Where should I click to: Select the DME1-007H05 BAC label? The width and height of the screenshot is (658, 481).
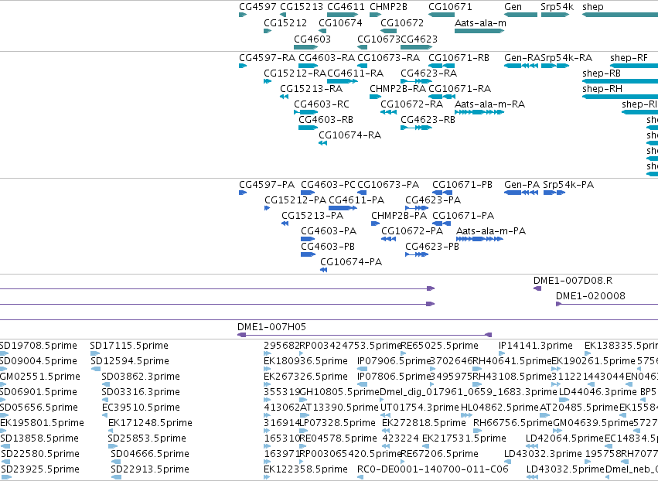(x=271, y=327)
